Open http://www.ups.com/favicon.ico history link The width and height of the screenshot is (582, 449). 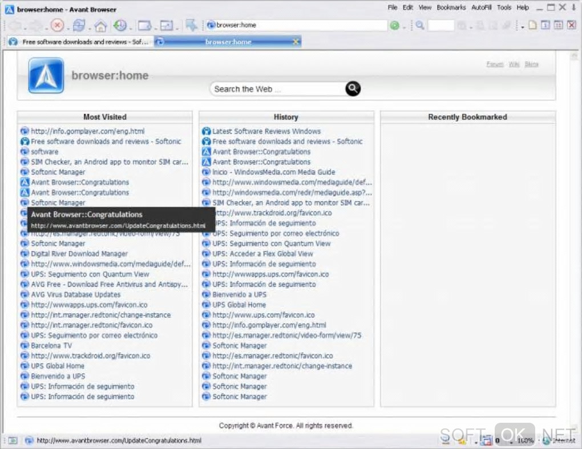click(x=264, y=315)
